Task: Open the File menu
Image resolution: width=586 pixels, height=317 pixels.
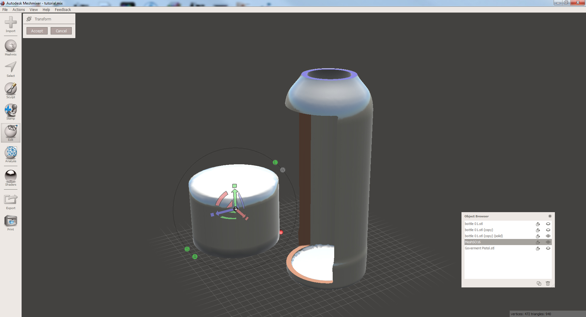Action: point(5,10)
